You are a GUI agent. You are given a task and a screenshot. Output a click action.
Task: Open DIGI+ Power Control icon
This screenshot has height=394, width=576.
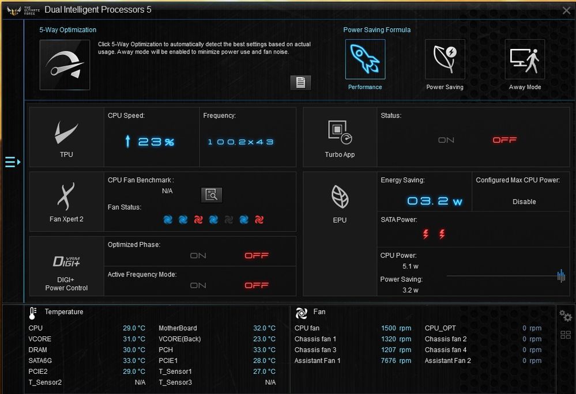[66, 261]
